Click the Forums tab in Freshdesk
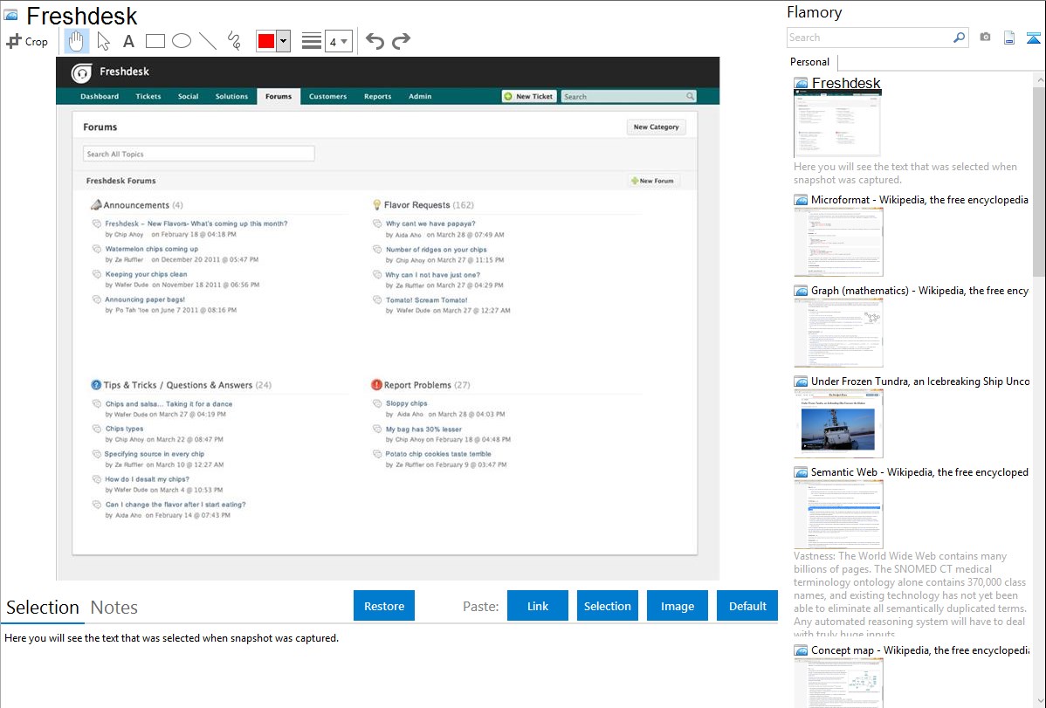The image size is (1046, 708). point(279,96)
